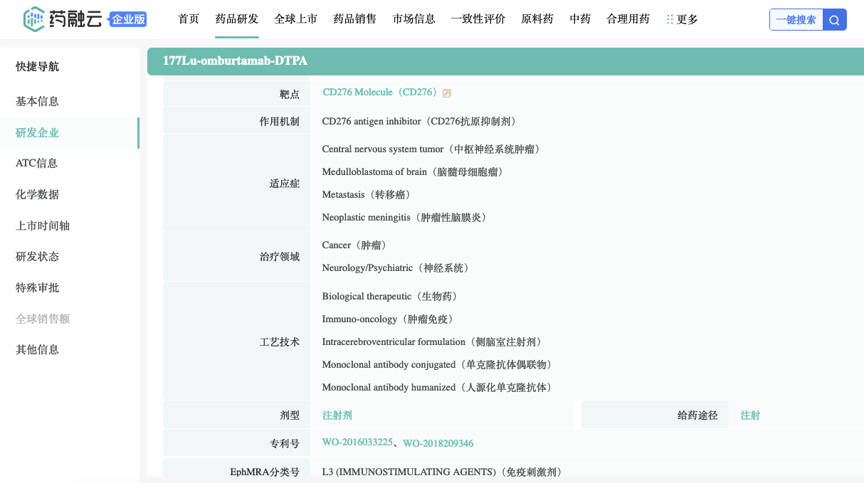Open the 全球上市 navigation item

click(x=296, y=19)
